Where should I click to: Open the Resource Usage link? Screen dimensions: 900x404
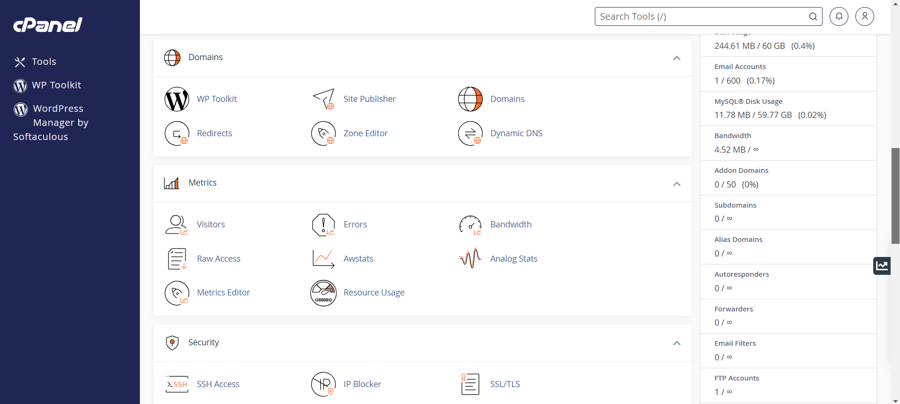click(374, 293)
